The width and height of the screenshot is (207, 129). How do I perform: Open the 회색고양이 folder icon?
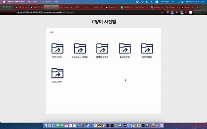pos(125,49)
